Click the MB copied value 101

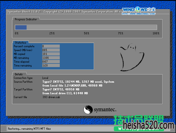pyautogui.click(x=51, y=54)
